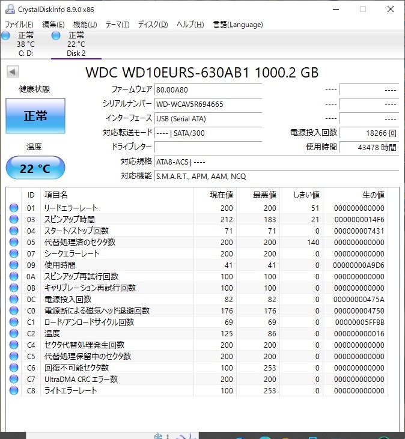405x439 pixels.
Task: Click the status orb for ID 09 使用時間
Action: [x=14, y=265]
